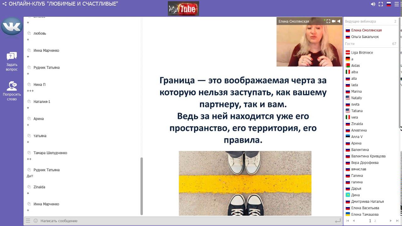This screenshot has width=402, height=226.
Task: Select guest Natally
Action: [x=357, y=98]
